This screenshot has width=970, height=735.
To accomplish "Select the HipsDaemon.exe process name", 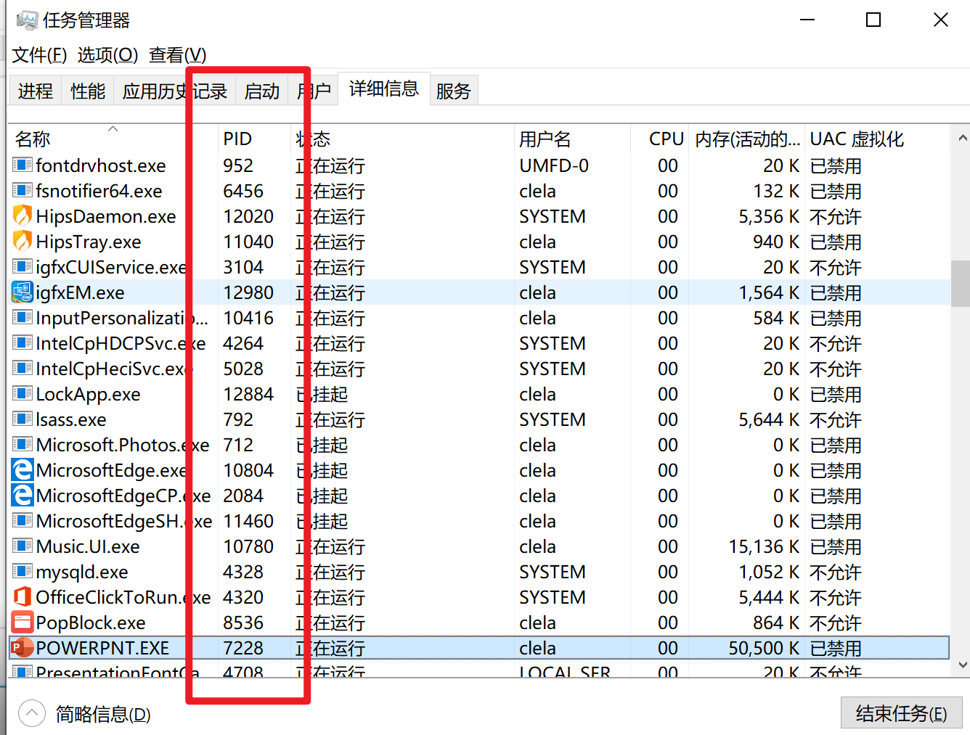I will pos(106,216).
